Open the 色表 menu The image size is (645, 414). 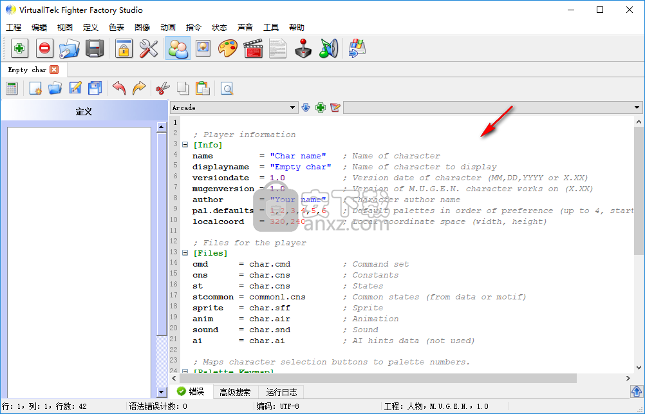(x=117, y=27)
